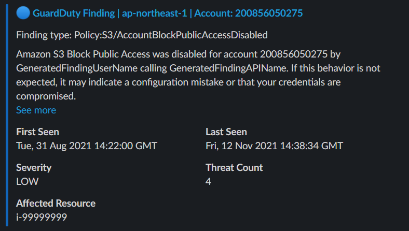The image size is (409, 231).
Task: Expand the description with See more
Action: [x=36, y=110]
